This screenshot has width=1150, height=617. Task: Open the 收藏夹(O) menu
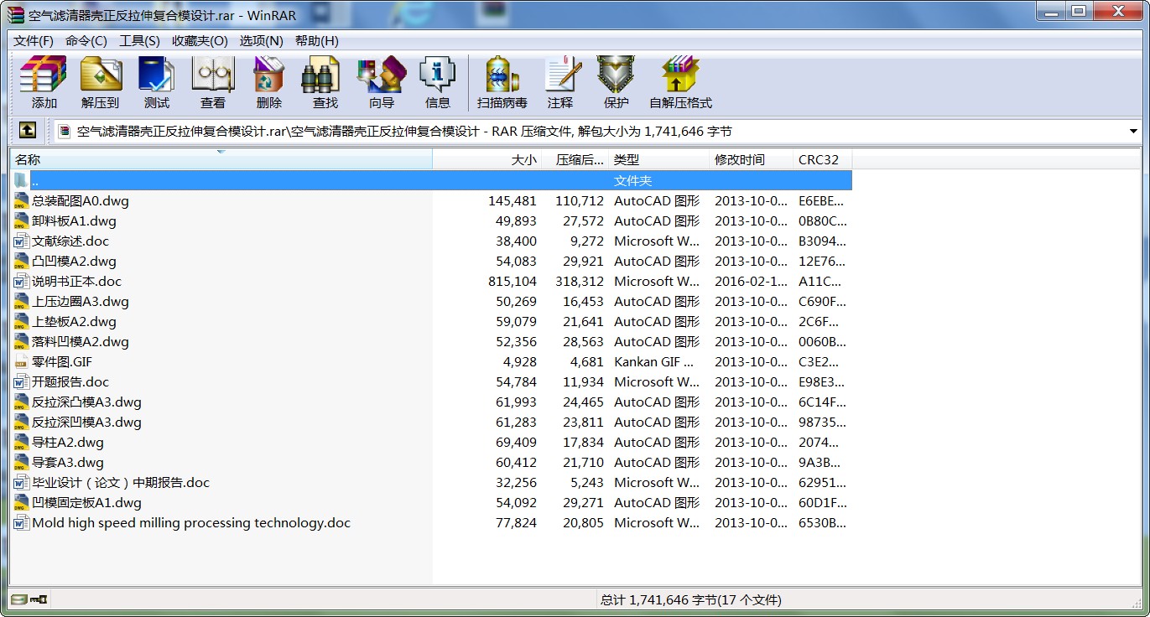(200, 41)
